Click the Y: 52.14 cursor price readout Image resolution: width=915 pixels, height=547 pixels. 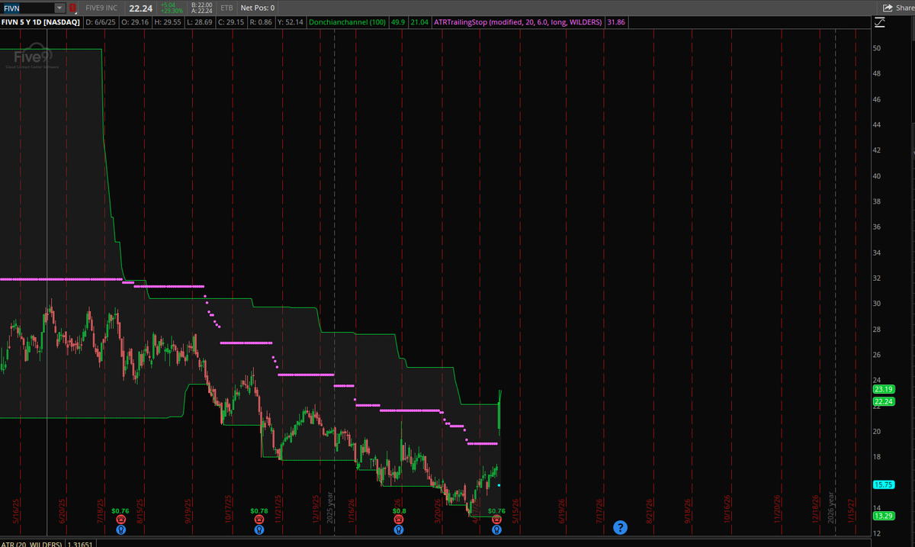tap(291, 22)
